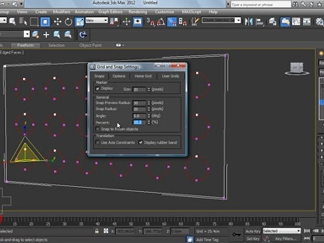Toggle Auto Key mode
Screen dimensions: 324x243
[253, 231]
